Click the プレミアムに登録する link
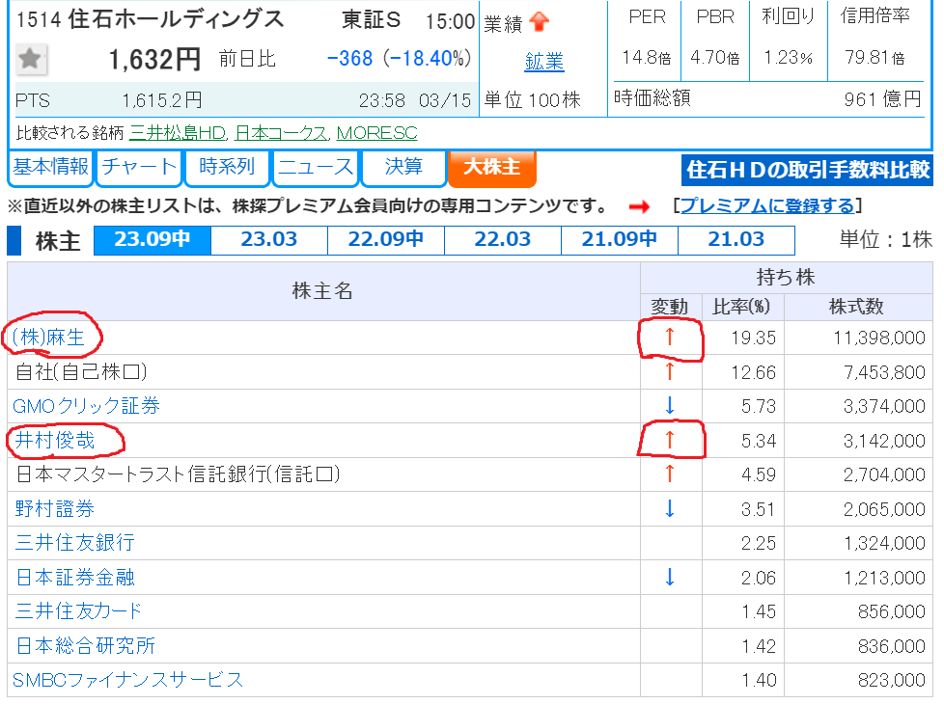 coord(766,205)
